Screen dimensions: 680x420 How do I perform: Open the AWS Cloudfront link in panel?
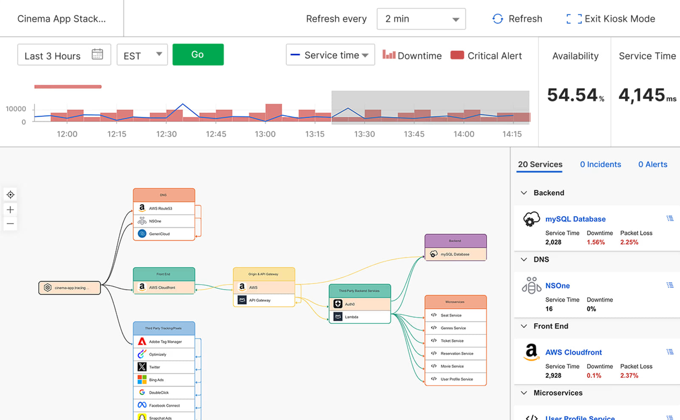[x=573, y=352]
